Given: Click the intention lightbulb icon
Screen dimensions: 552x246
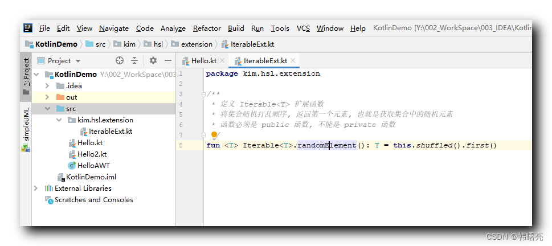Looking at the screenshot, I should tap(214, 136).
